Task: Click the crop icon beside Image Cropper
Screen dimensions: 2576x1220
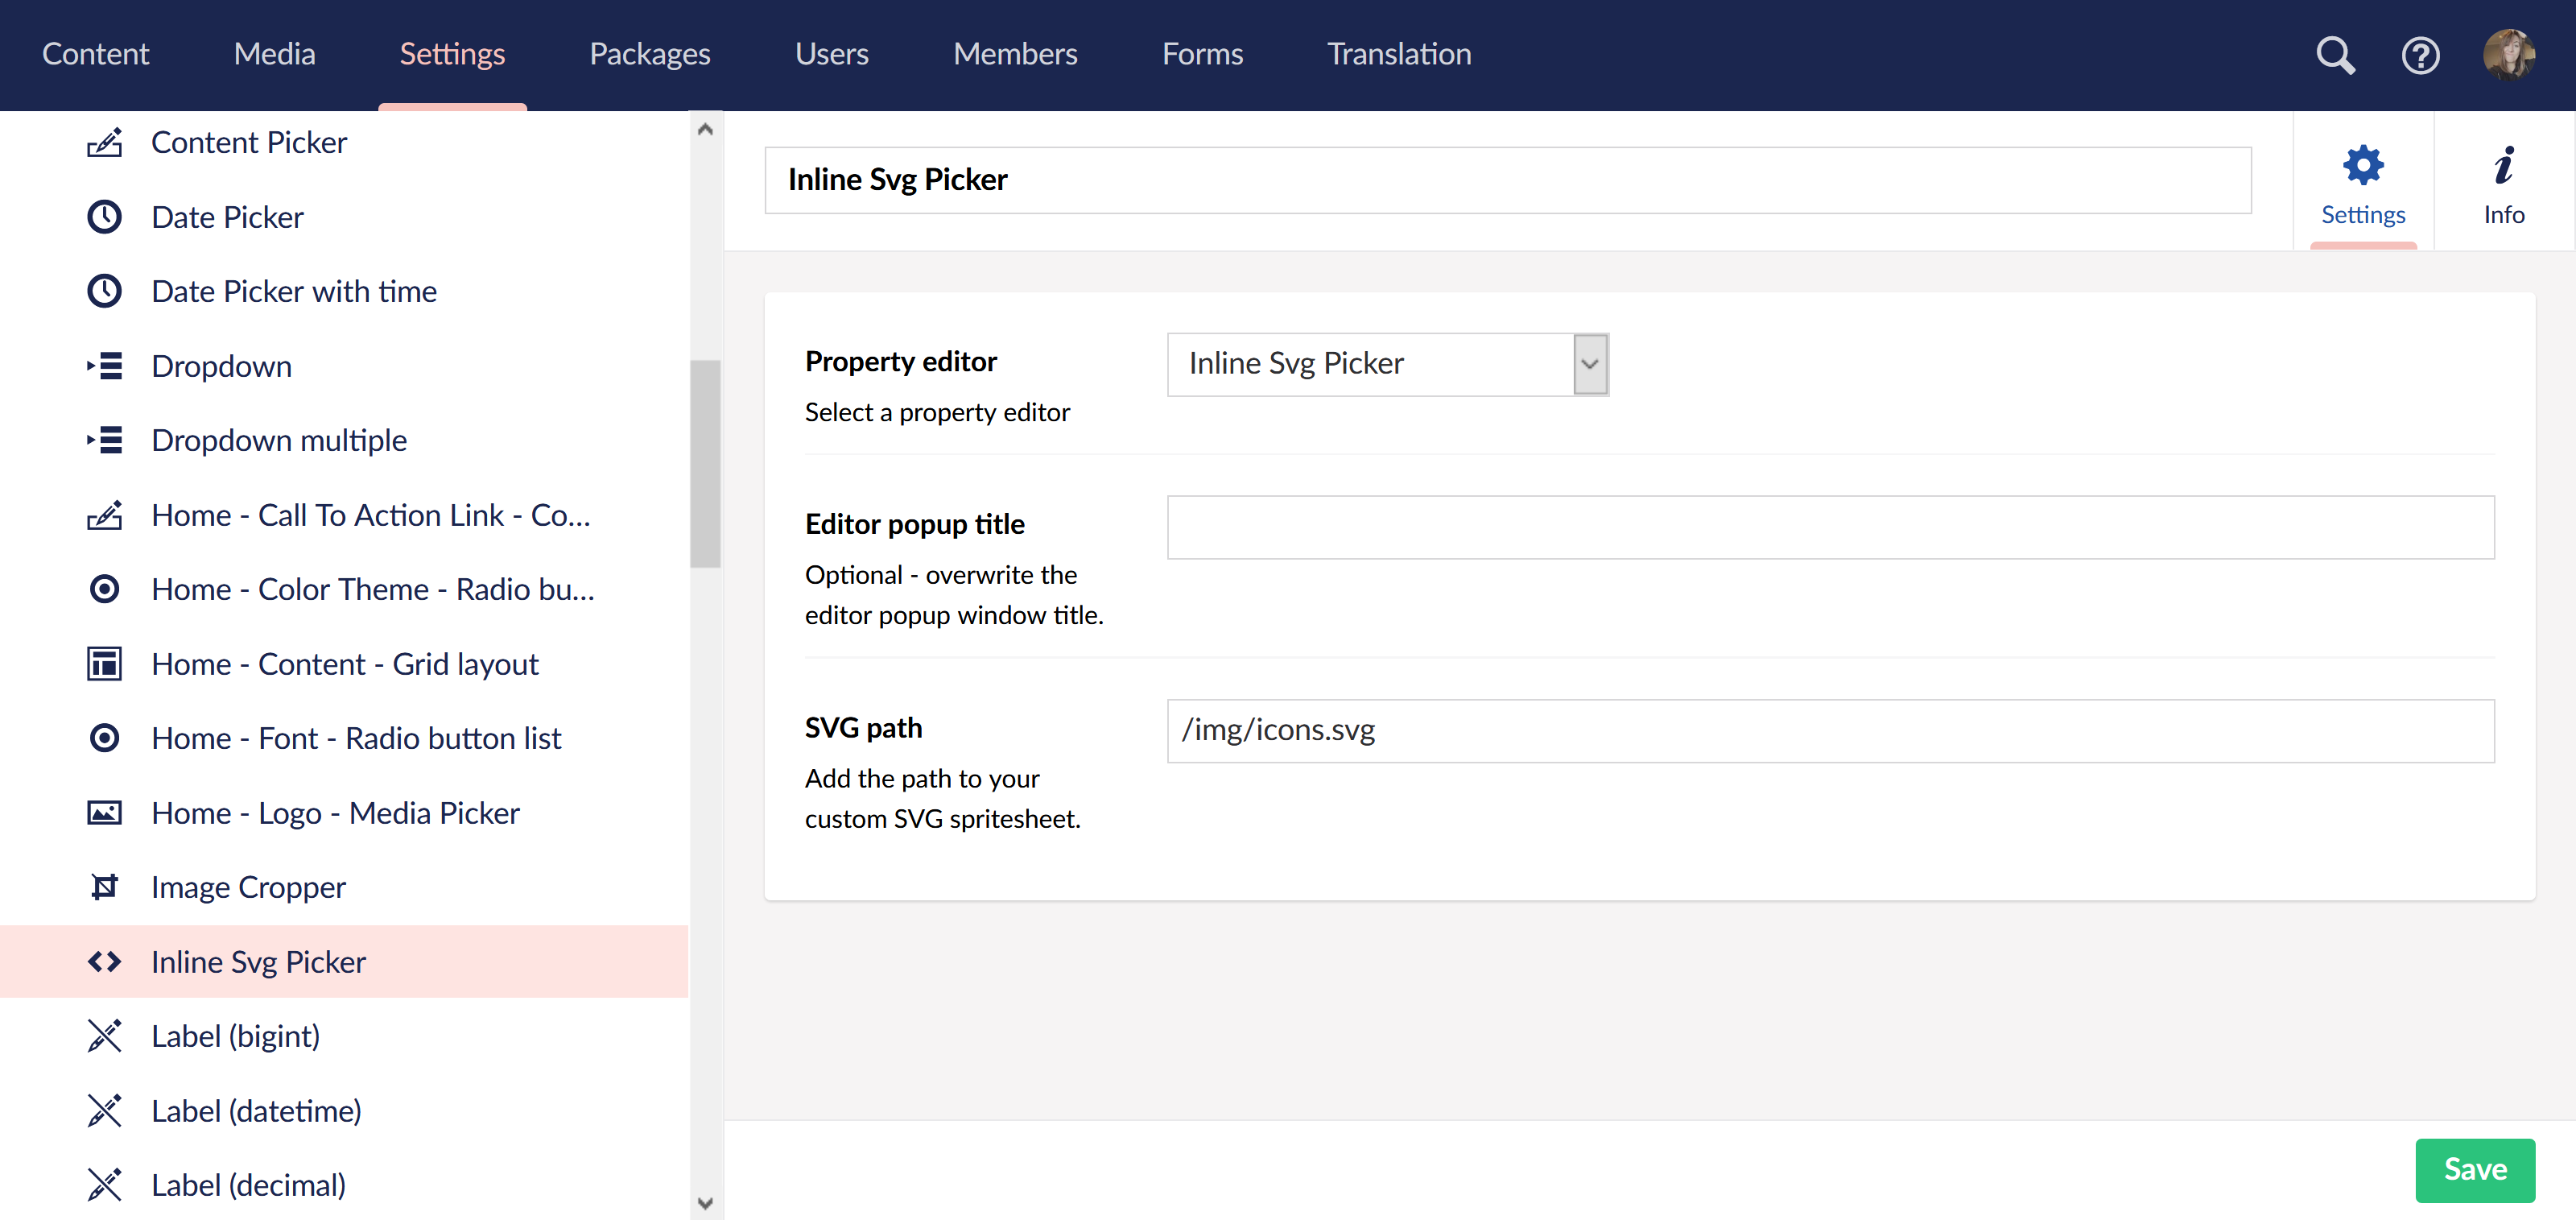Action: (104, 887)
